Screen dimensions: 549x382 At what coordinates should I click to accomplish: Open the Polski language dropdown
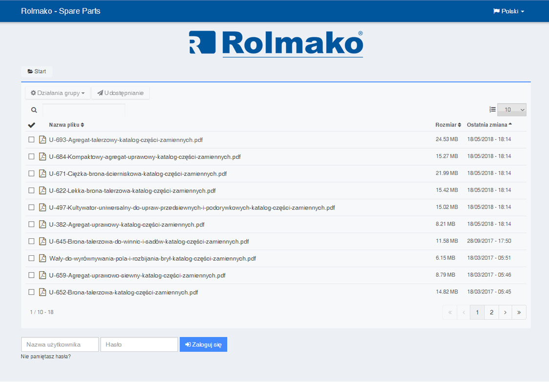point(508,11)
